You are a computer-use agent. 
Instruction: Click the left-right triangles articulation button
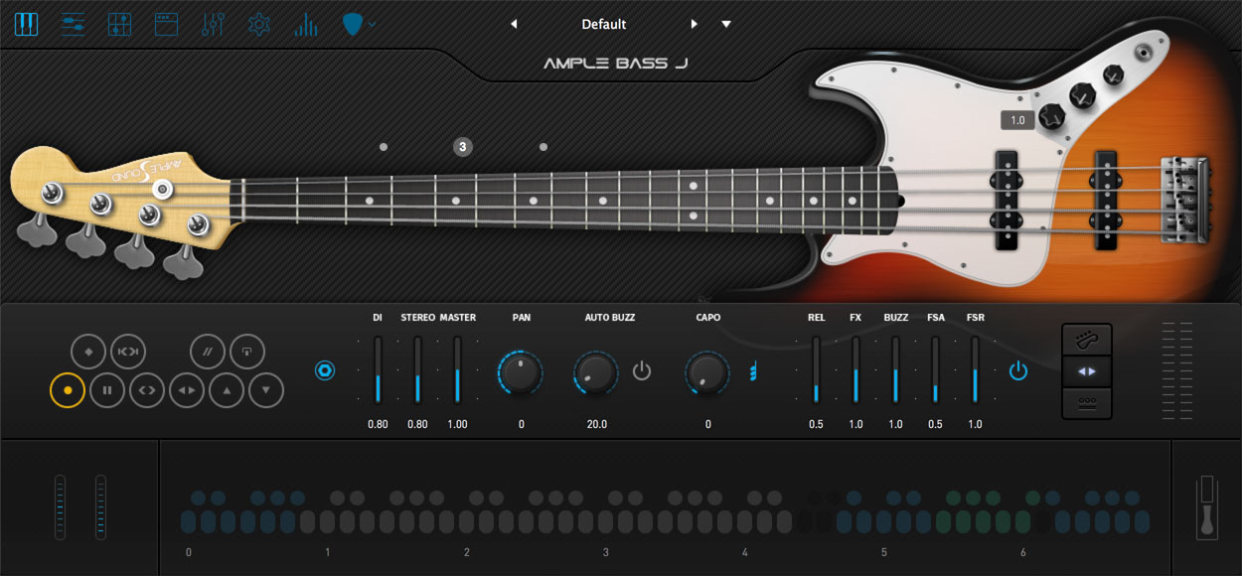187,390
